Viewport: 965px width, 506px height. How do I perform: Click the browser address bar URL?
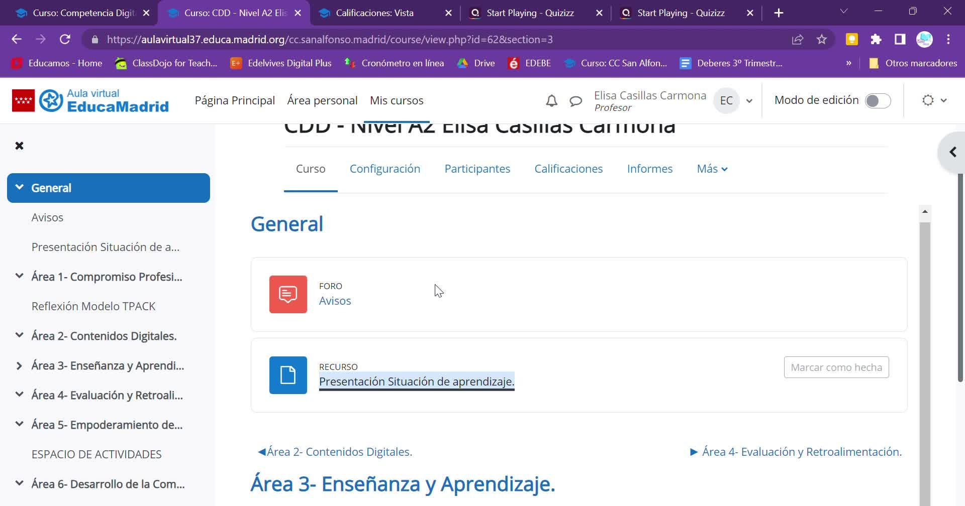330,39
